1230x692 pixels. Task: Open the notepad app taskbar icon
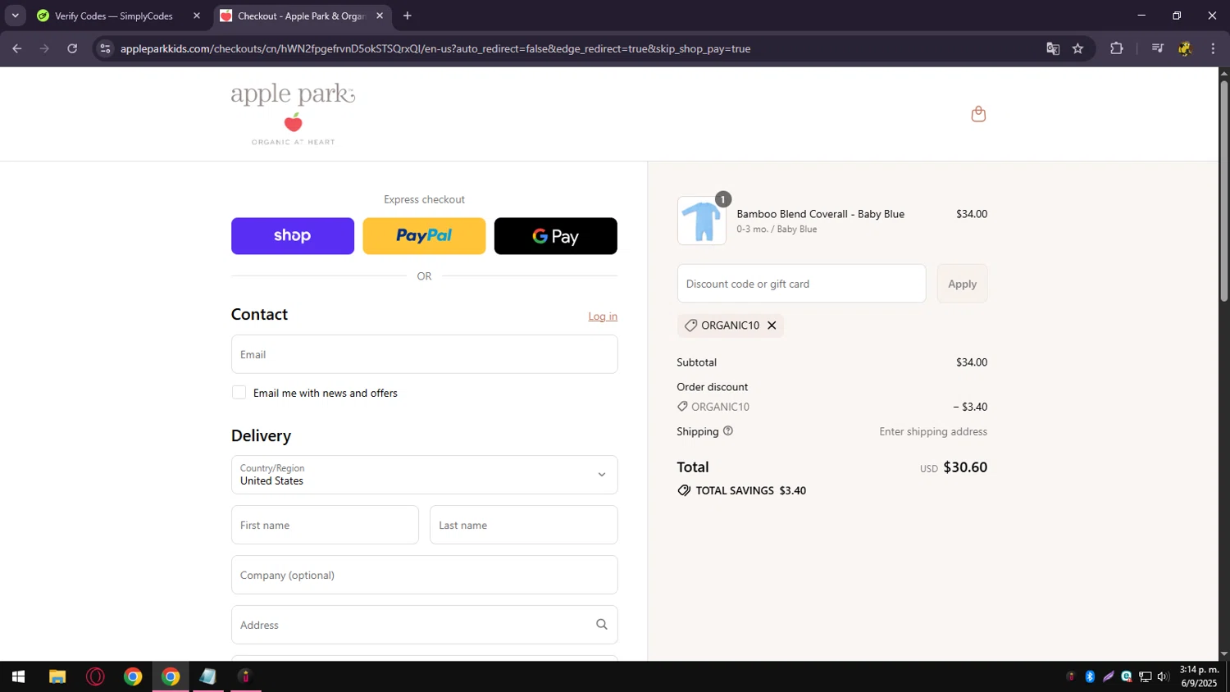208,676
